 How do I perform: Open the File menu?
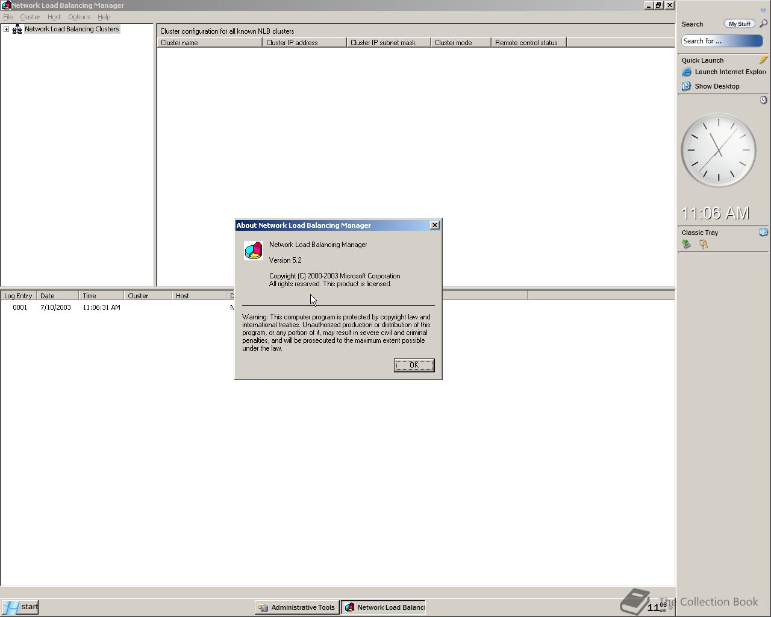pyautogui.click(x=8, y=17)
